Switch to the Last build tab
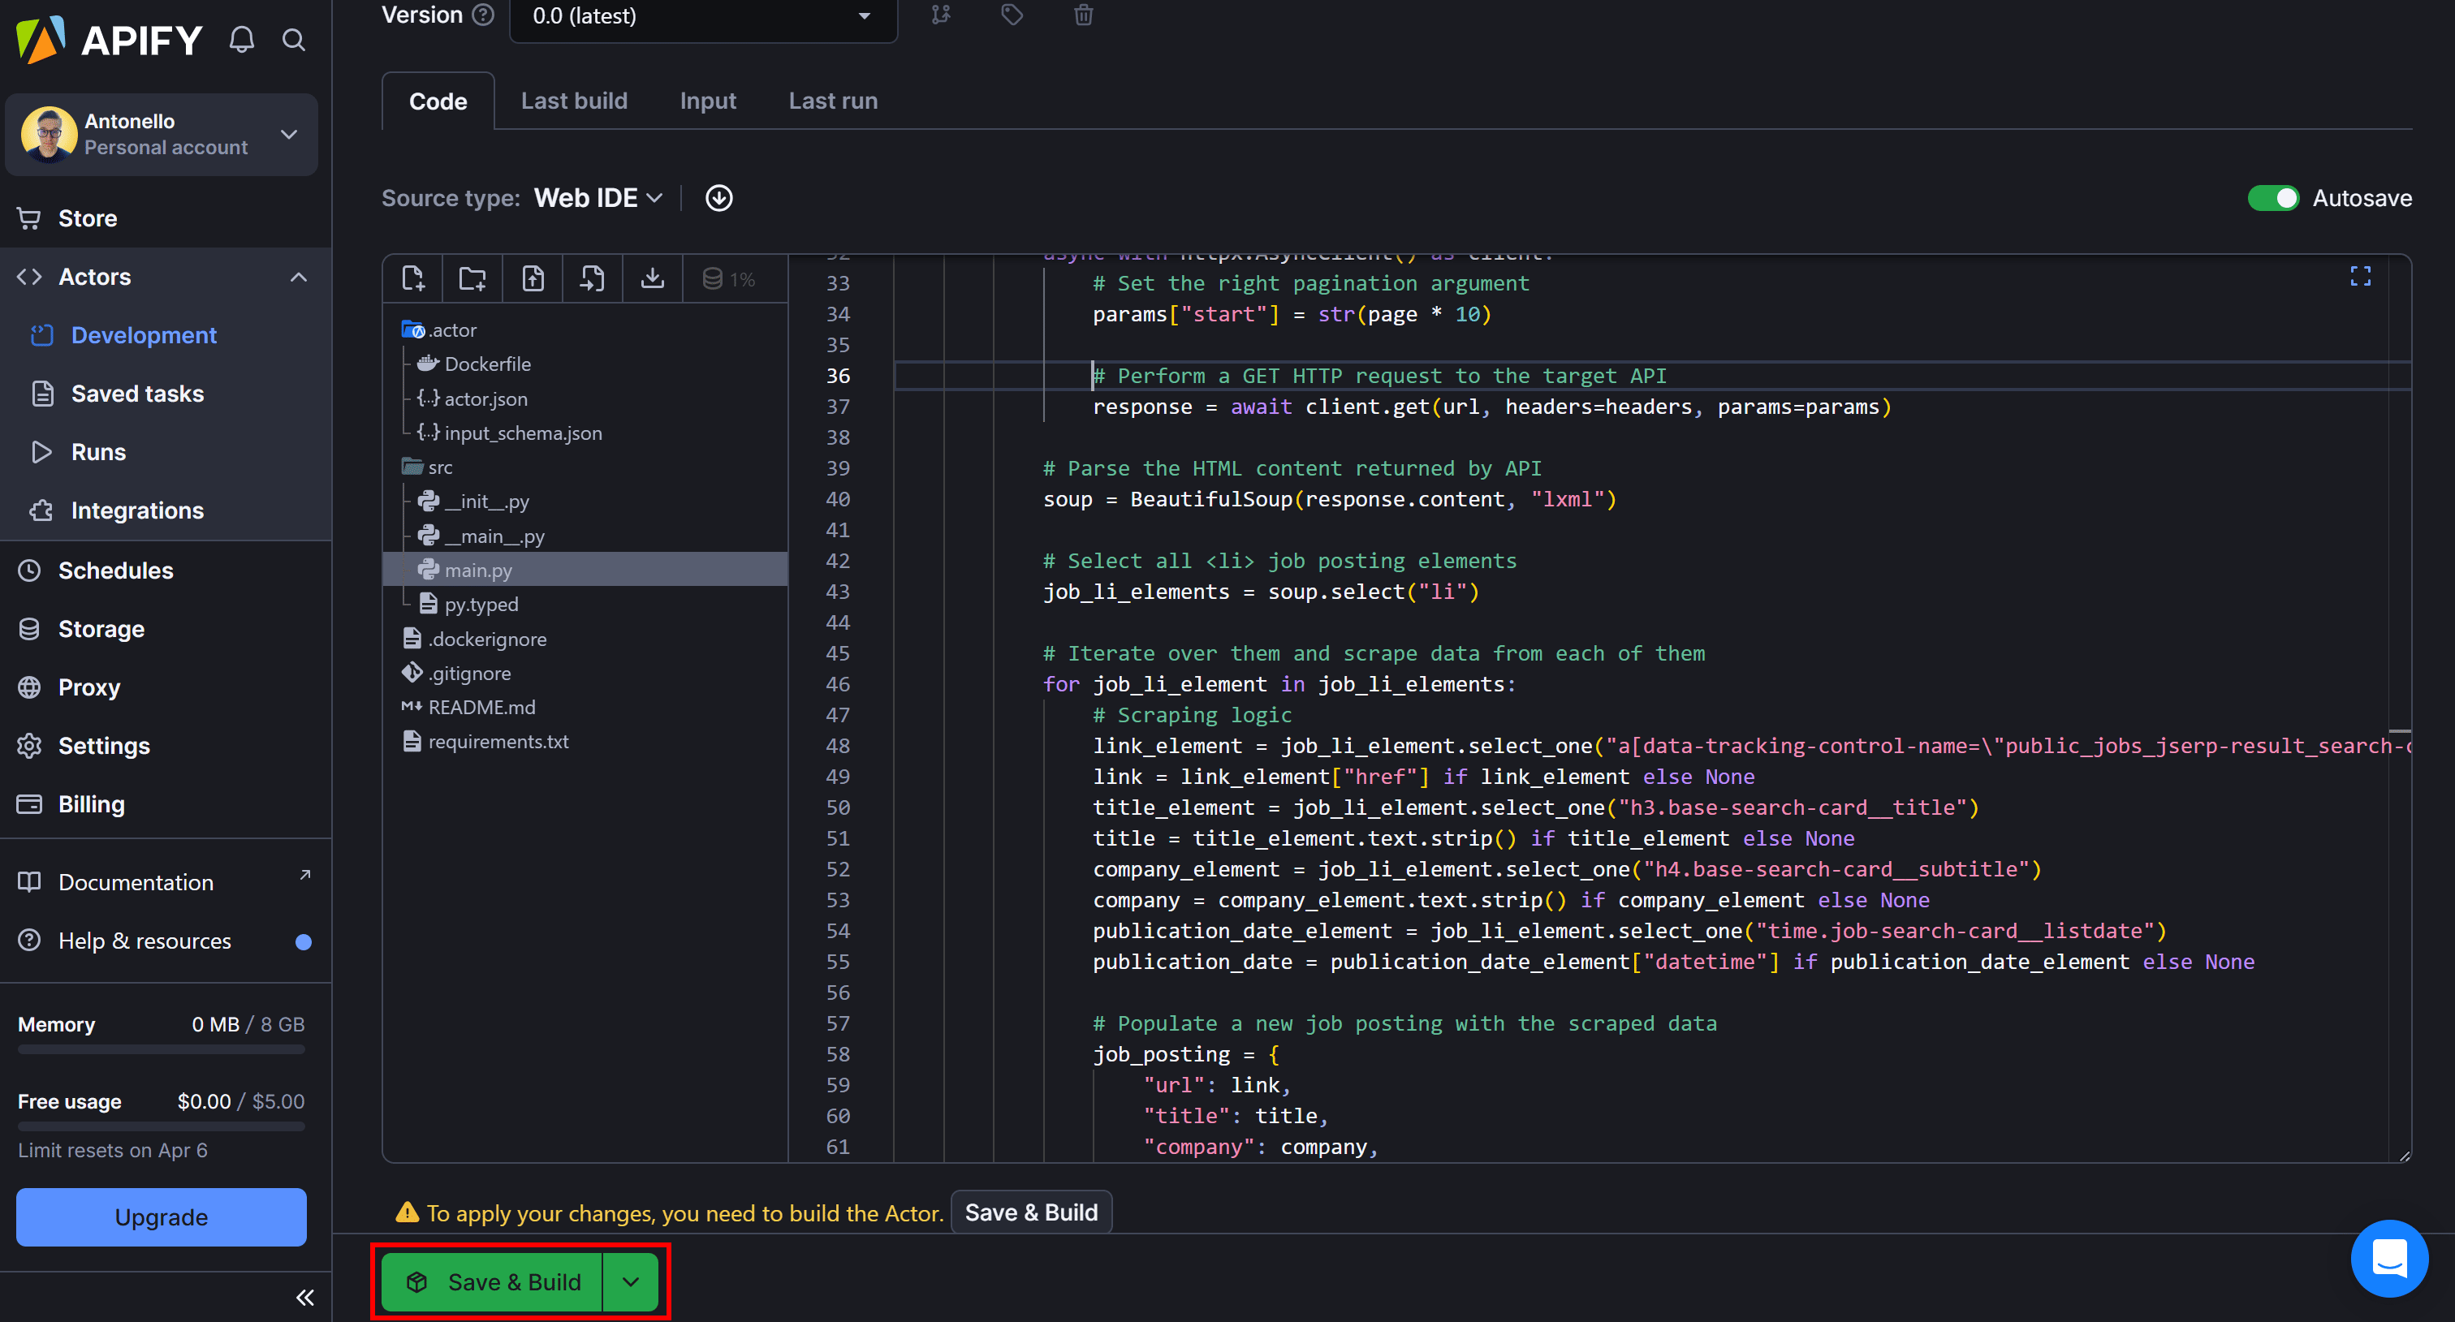Viewport: 2455px width, 1322px height. (574, 100)
